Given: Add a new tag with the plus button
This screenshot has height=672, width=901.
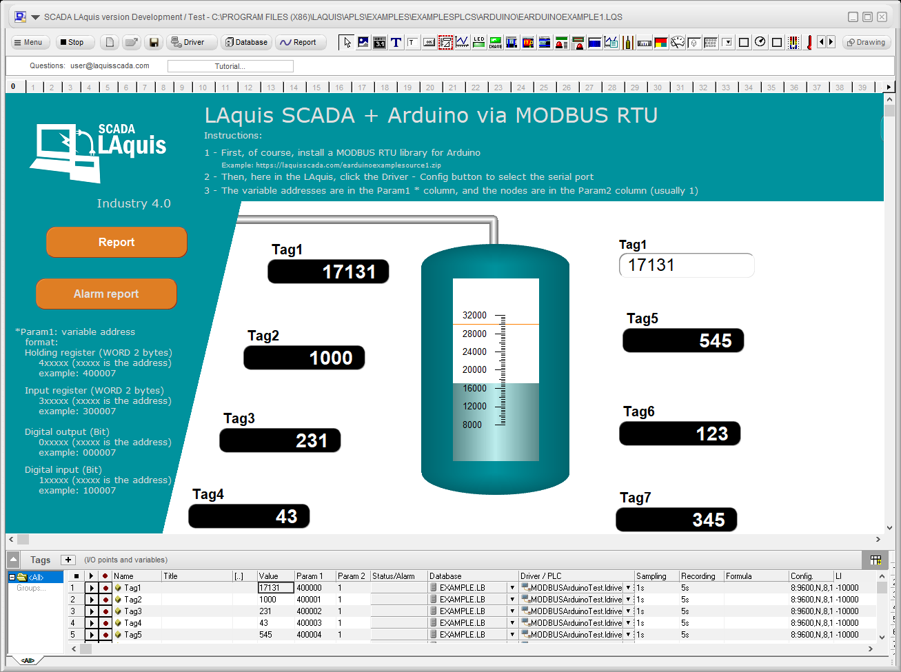Looking at the screenshot, I should pos(68,560).
